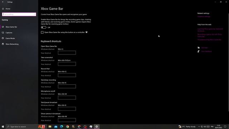Click the Win+G shortcut text
The width and height of the screenshot is (229, 129).
pos(60,49)
